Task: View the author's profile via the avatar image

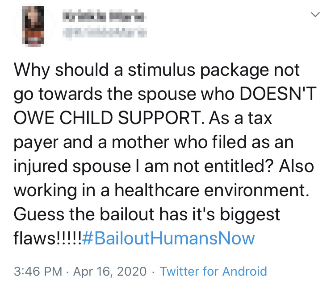Action: point(33,25)
